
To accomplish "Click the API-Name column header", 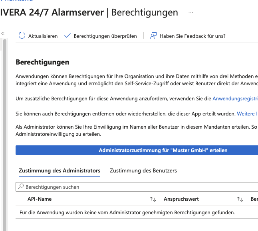I will 40,199.
